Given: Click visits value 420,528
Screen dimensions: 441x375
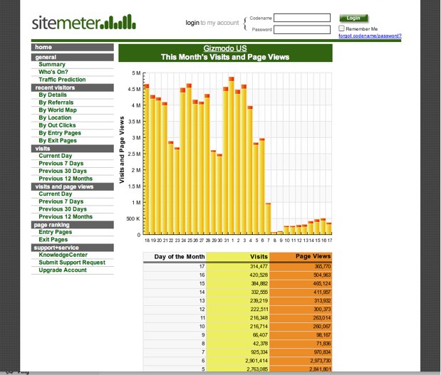Looking at the screenshot, I should 259,275.
